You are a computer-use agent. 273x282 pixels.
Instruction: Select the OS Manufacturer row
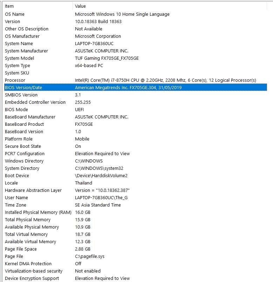point(135,36)
